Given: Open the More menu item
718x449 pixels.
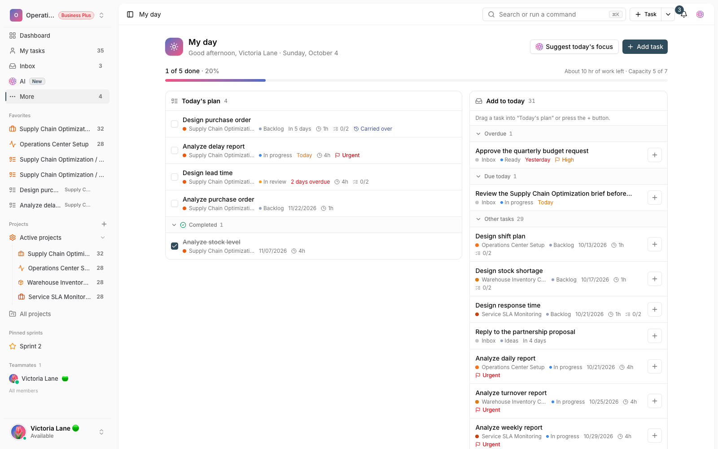Looking at the screenshot, I should 57,97.
